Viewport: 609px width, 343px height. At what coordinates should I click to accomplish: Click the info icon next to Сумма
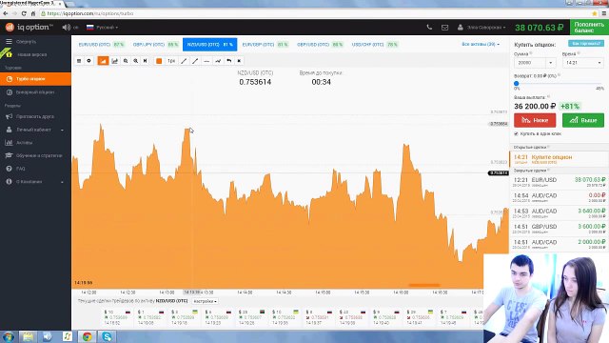531,53
